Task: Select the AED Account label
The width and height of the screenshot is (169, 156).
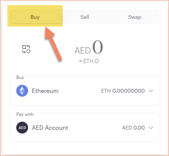Action: (x=50, y=128)
